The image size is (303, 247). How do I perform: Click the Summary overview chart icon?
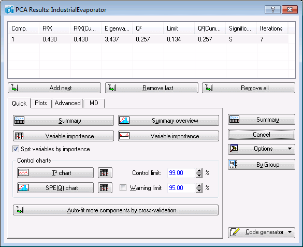[124, 120]
